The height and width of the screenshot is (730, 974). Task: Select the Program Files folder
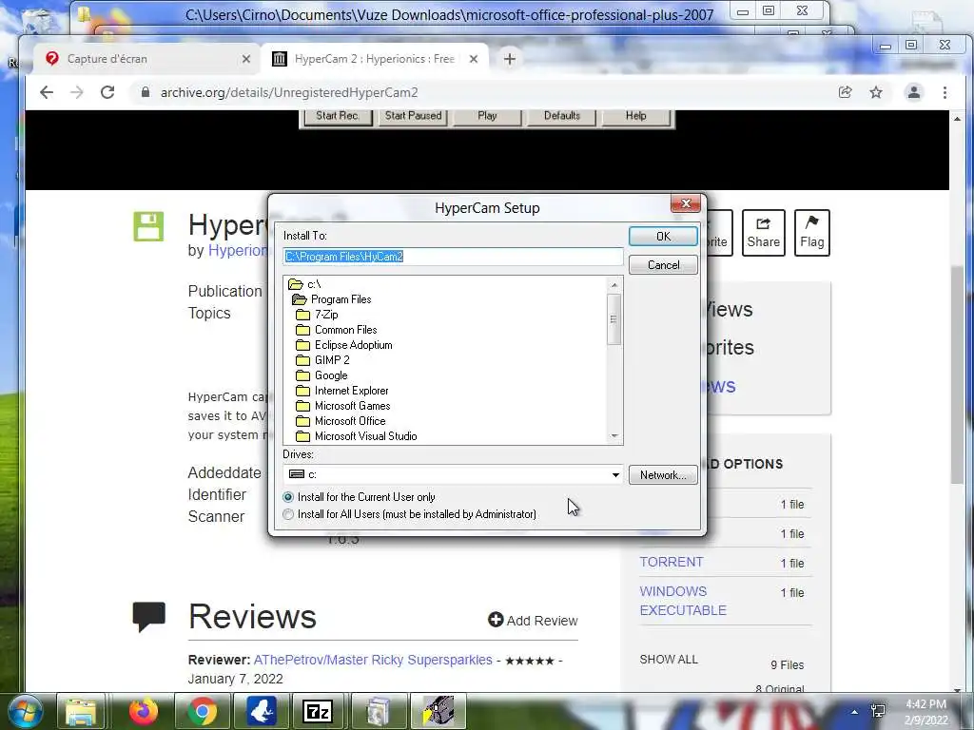[332, 299]
